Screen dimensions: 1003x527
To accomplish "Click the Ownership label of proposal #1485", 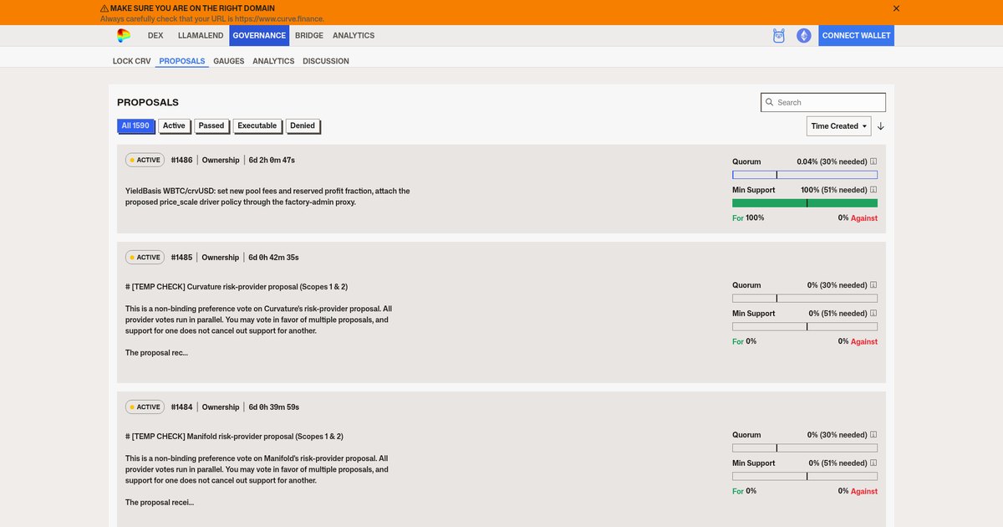I will click(x=221, y=258).
